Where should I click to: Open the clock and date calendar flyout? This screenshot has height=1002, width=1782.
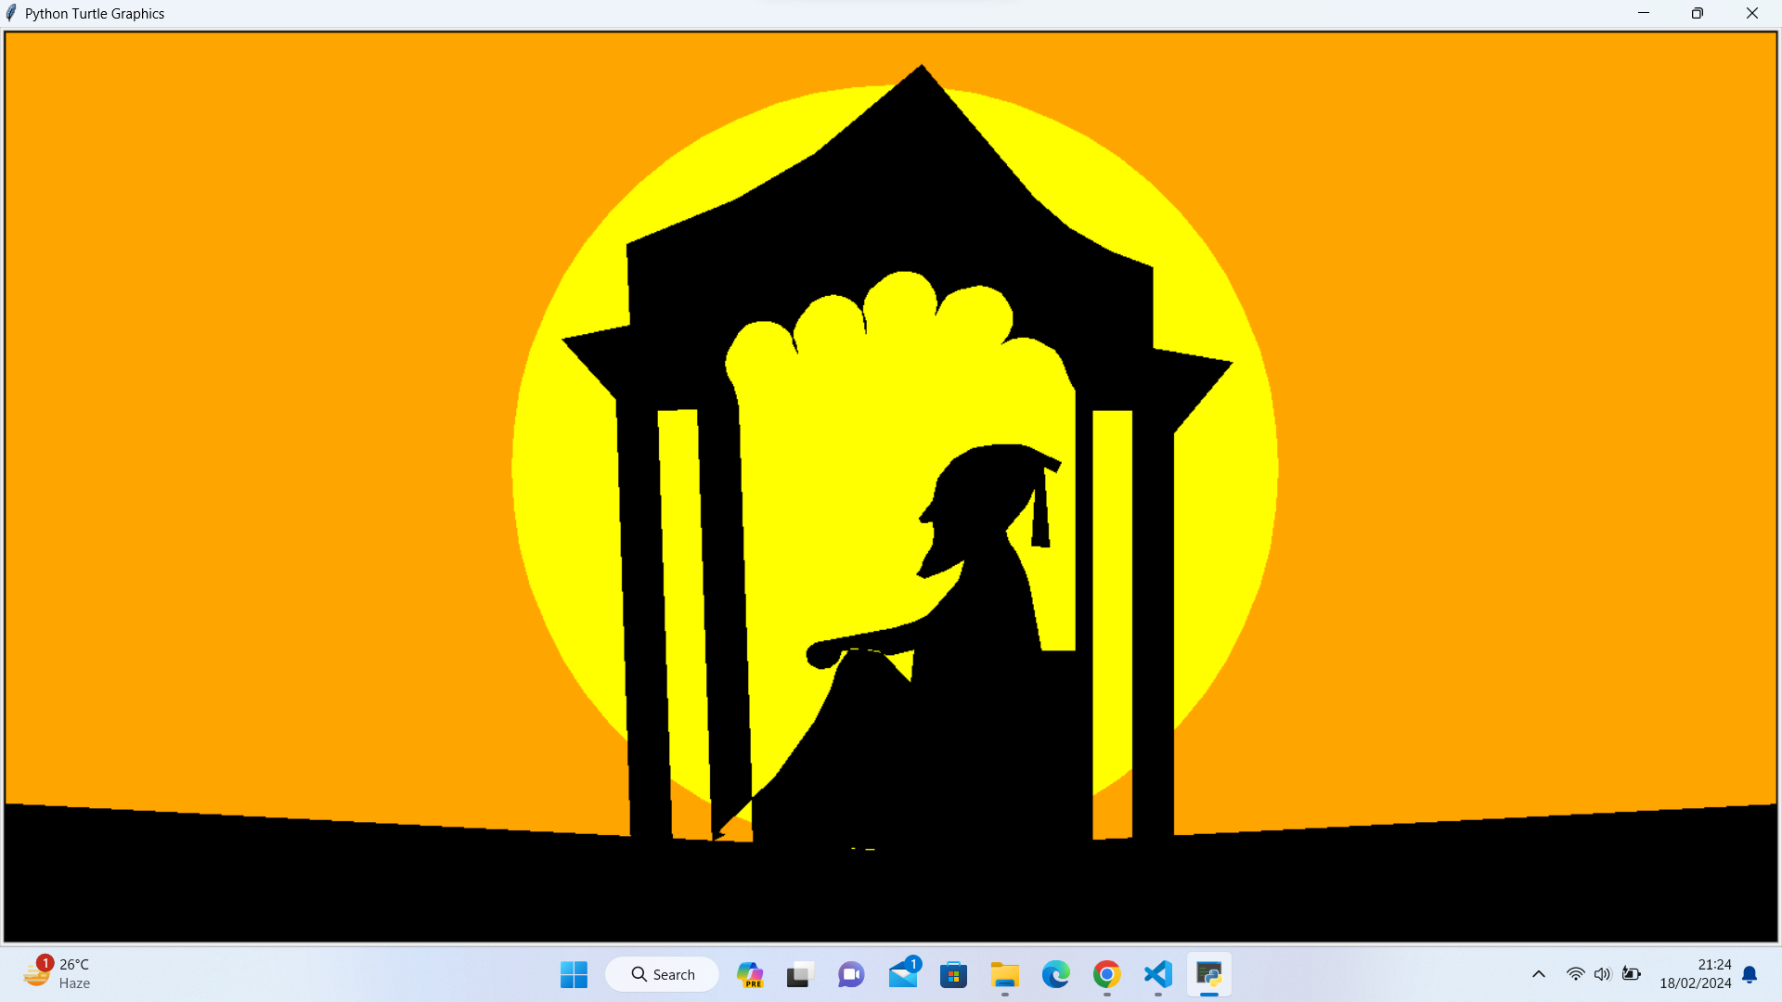(1695, 974)
